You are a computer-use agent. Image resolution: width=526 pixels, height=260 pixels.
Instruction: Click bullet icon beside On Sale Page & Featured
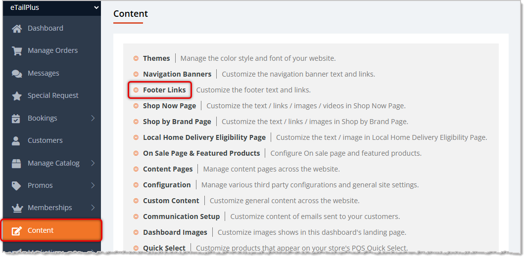136,153
